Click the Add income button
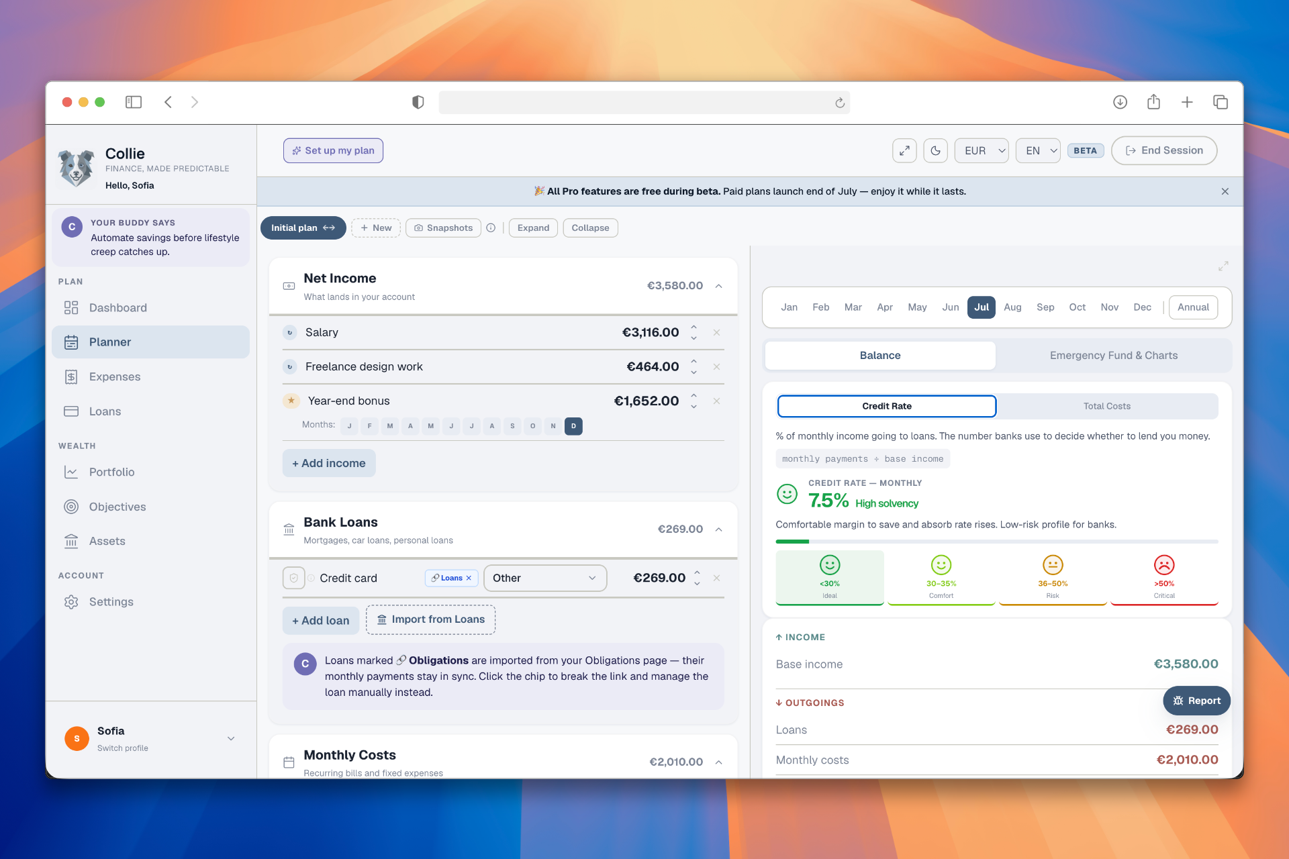The image size is (1289, 859). click(x=329, y=463)
